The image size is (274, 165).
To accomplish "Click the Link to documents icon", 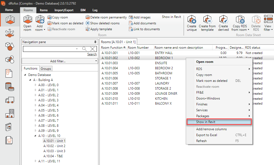I will coord(131,29).
